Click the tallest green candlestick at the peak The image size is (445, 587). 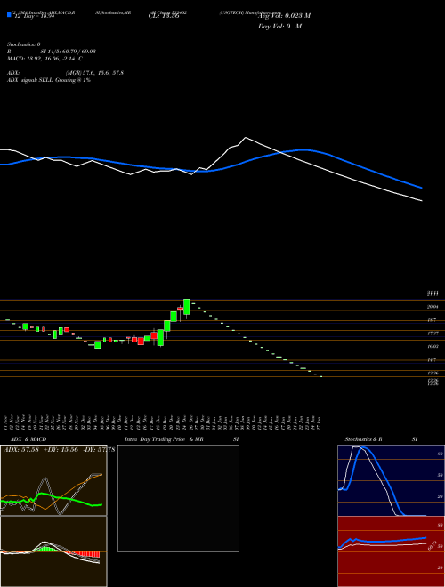tap(187, 307)
